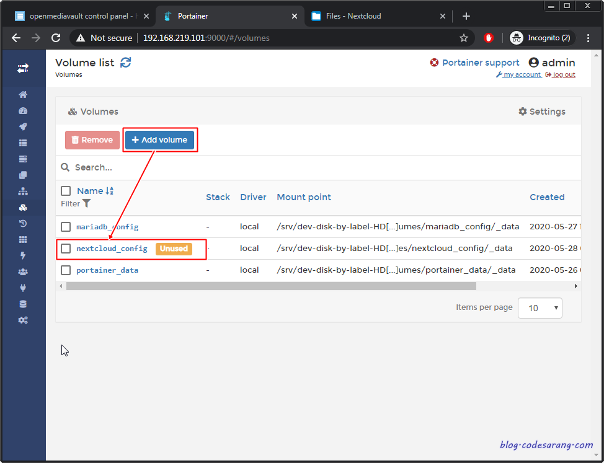Image resolution: width=604 pixels, height=463 pixels.
Task: Click the browser address bar URL
Action: [207, 38]
